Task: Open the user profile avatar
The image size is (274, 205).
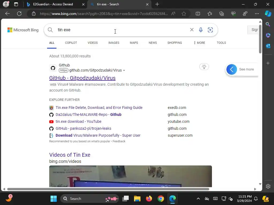Action: point(6,4)
